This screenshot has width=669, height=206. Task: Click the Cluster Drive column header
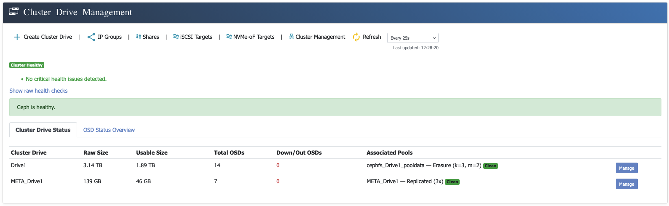click(29, 152)
